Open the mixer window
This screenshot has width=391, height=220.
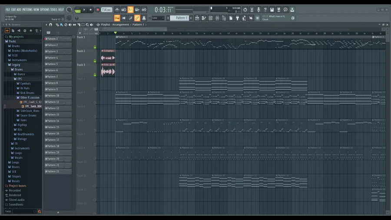click(x=217, y=18)
